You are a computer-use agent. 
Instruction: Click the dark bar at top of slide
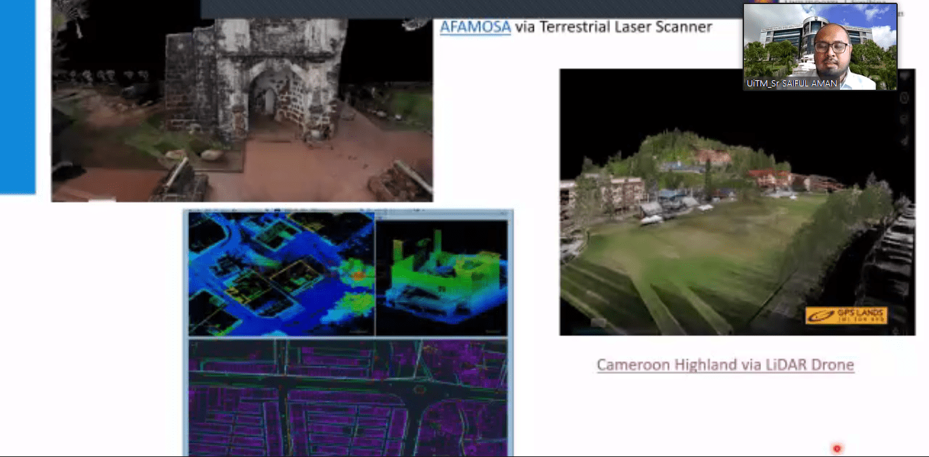coord(469,8)
